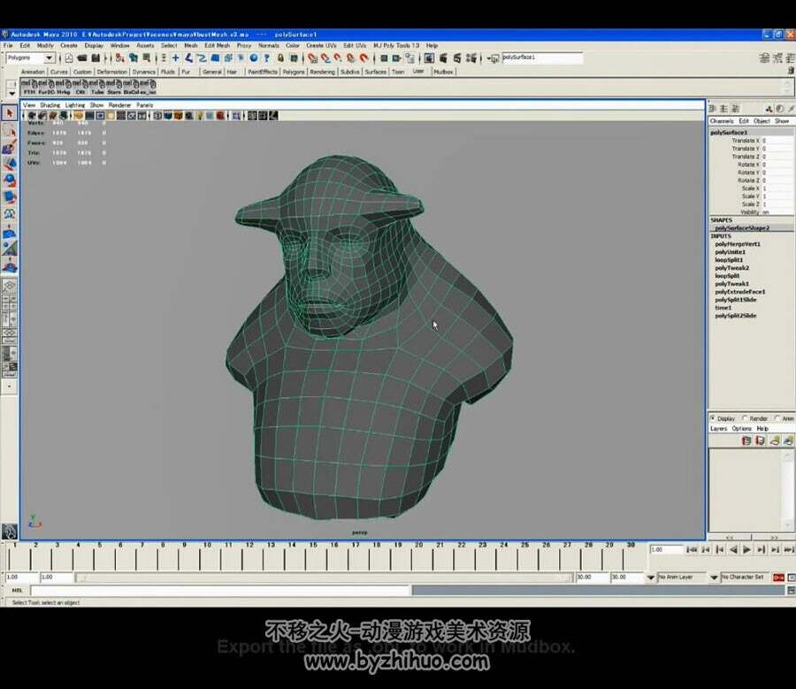
Task: Go to start of playback range
Action: point(692,549)
